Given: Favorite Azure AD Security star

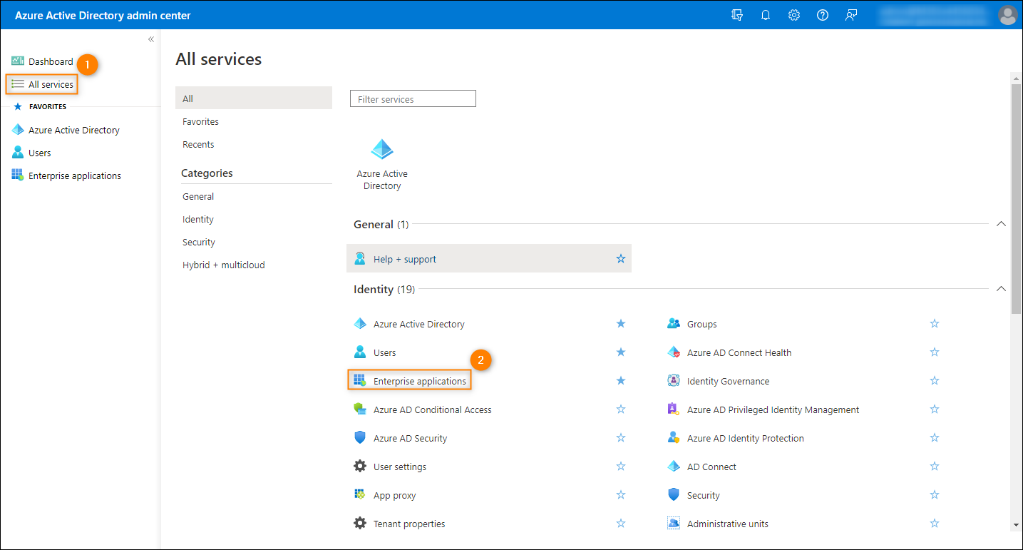Looking at the screenshot, I should [x=621, y=438].
